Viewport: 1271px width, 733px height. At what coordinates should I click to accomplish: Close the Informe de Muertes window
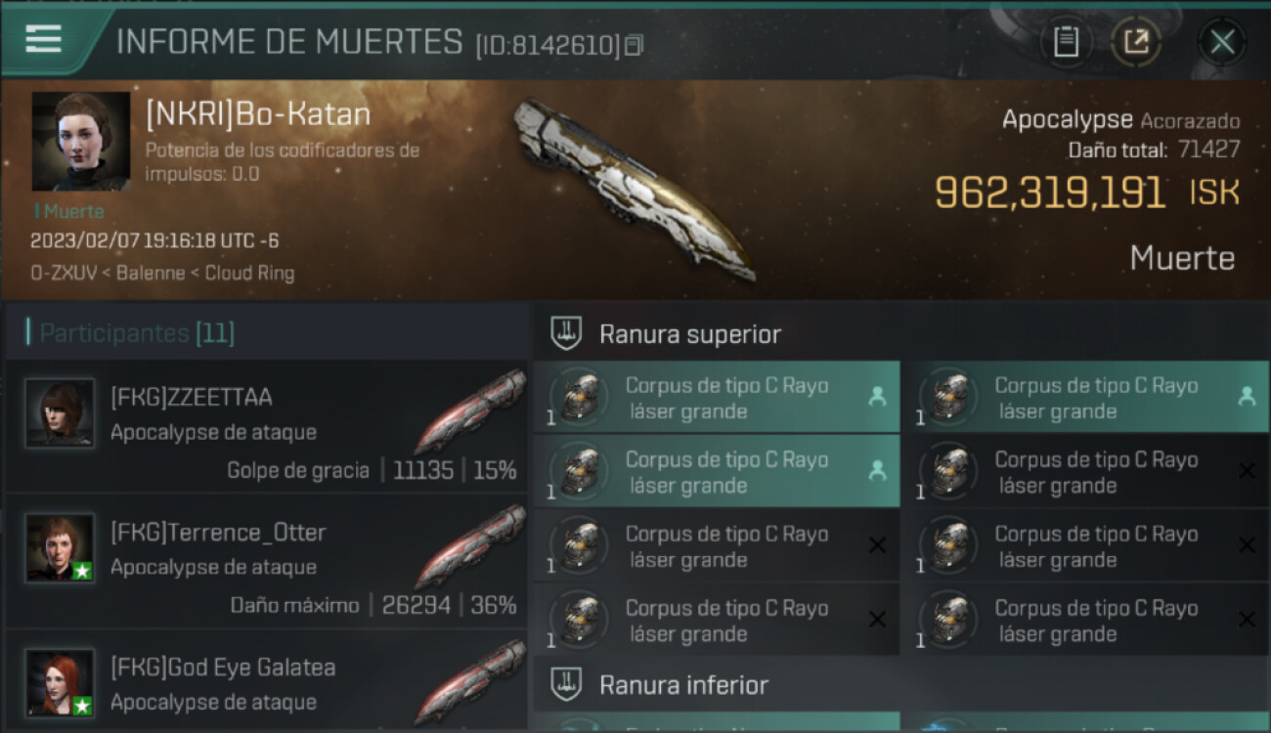point(1222,42)
